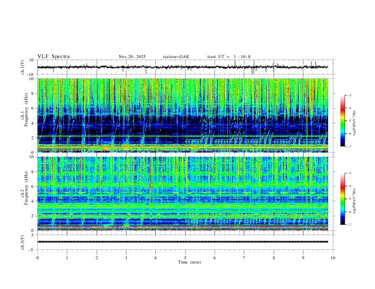Click the ch.2 colorbar log(PSD) label
375x289 pixels.
pyautogui.click(x=355, y=201)
